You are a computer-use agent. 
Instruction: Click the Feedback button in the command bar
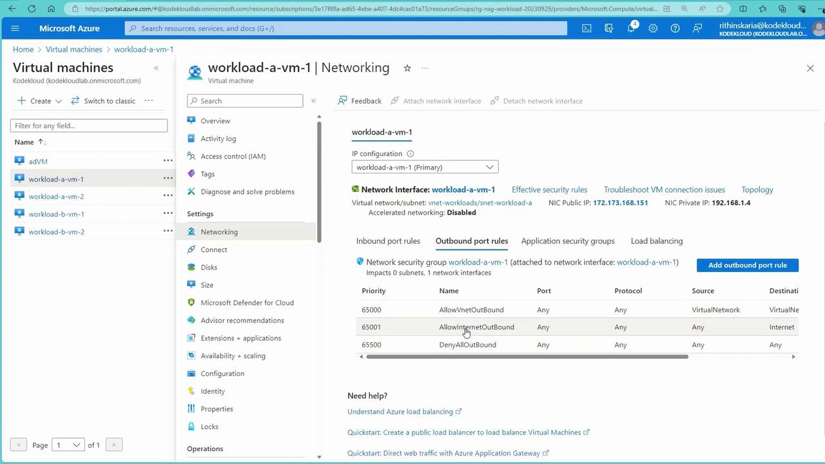pos(360,101)
